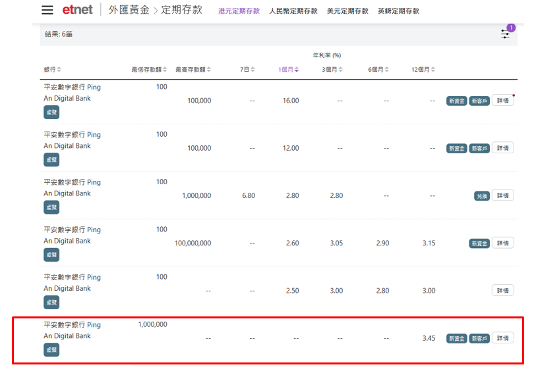Click the 年利率 (%) header label
534x373 pixels.
point(327,55)
